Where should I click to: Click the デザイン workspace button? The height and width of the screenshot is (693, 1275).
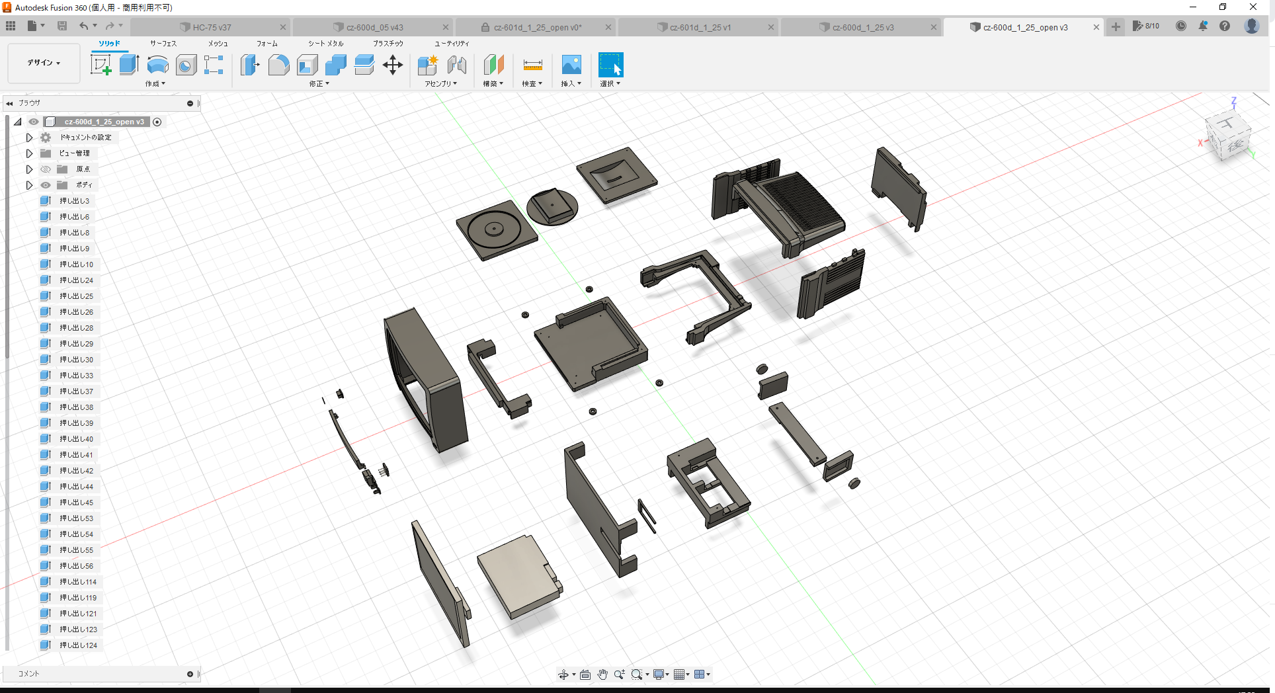click(x=42, y=63)
